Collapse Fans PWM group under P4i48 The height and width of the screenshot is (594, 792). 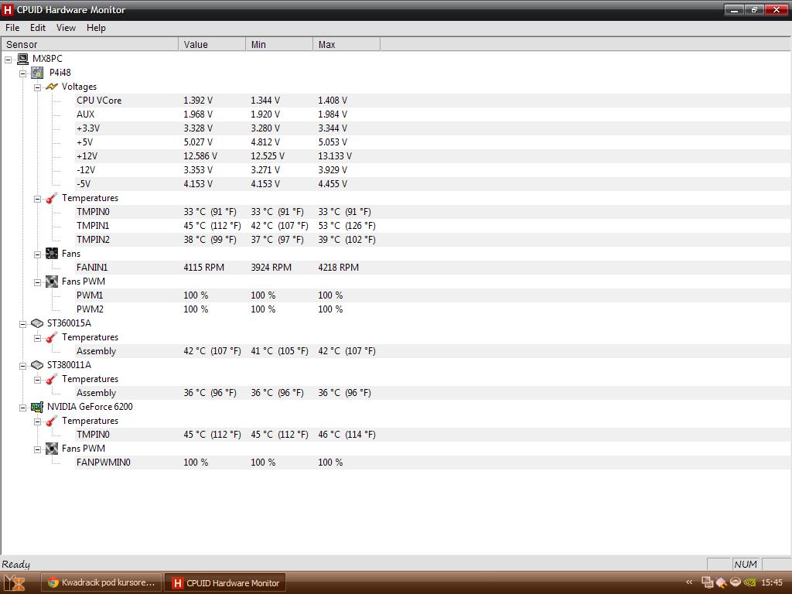pyautogui.click(x=37, y=282)
